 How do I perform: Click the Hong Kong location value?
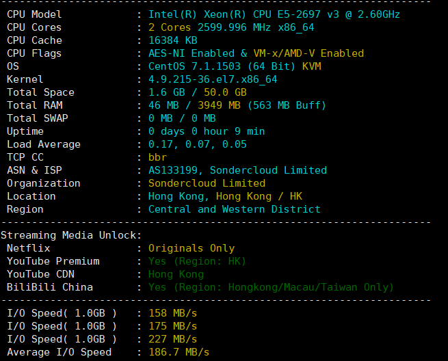coord(225,196)
